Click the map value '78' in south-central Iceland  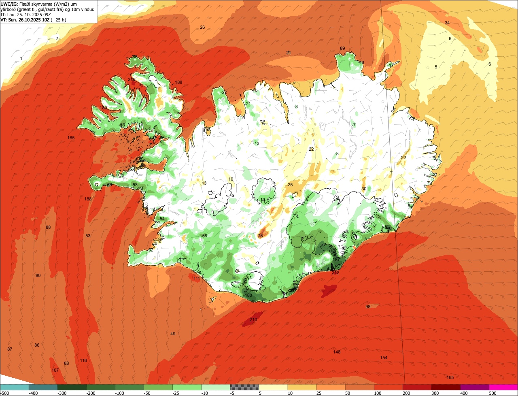(260, 236)
